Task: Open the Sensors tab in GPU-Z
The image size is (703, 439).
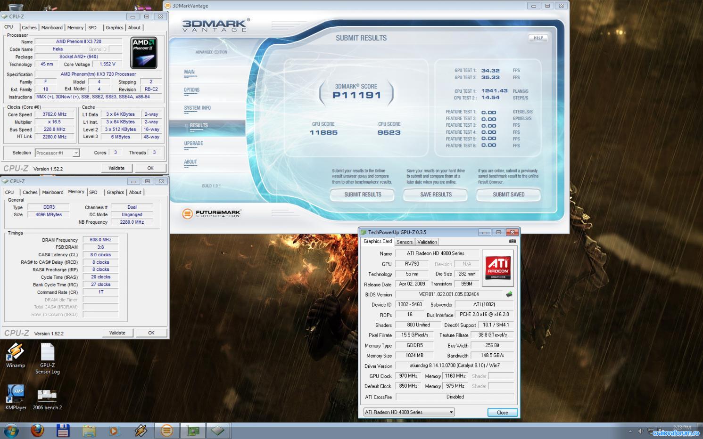Action: [405, 242]
